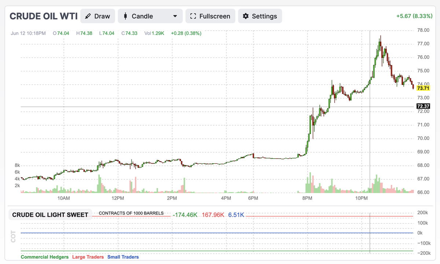The width and height of the screenshot is (440, 264).
Task: Click the 66.00 price axis label
Action: 423,192
